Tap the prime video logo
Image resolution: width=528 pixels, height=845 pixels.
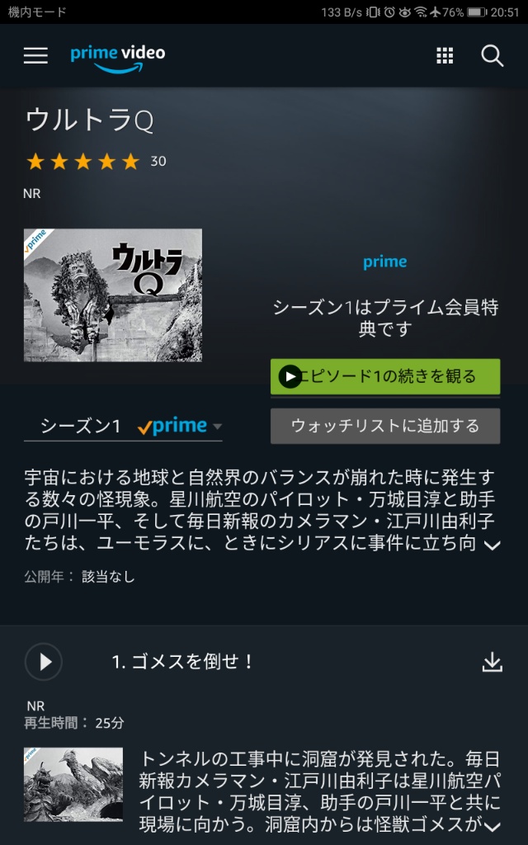(x=117, y=59)
